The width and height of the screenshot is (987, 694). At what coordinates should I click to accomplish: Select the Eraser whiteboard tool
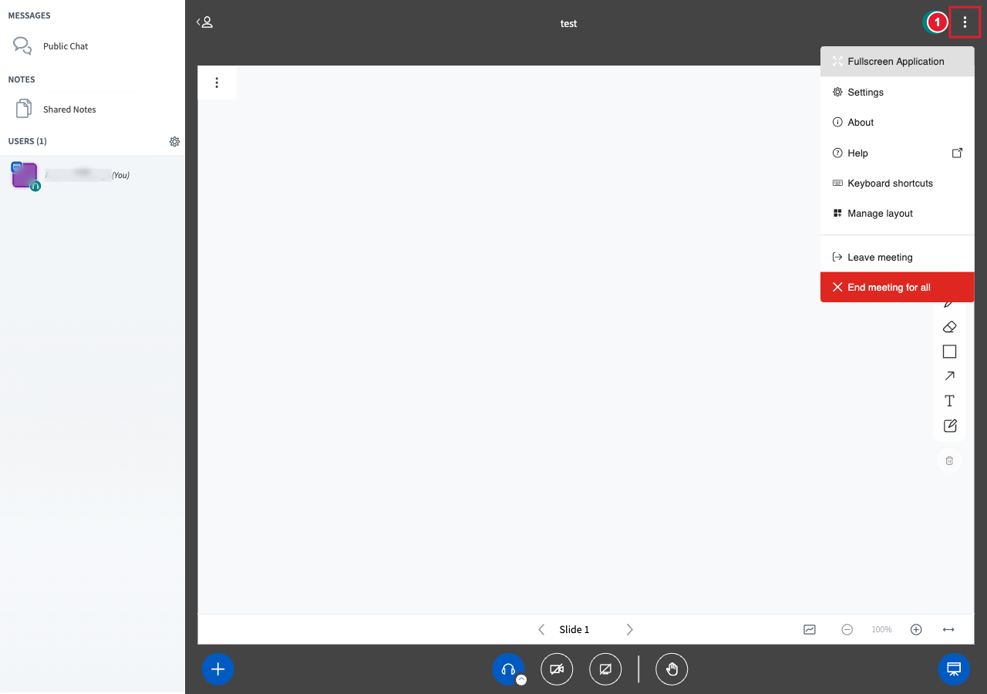tap(949, 327)
